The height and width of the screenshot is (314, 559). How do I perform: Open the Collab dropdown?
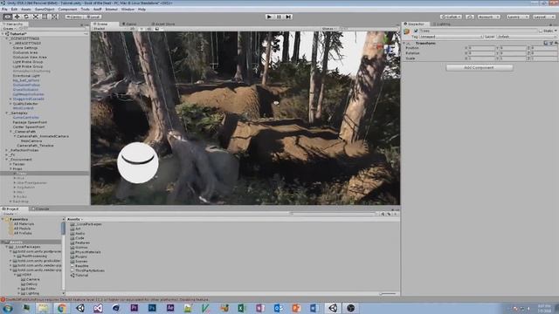[x=451, y=17]
